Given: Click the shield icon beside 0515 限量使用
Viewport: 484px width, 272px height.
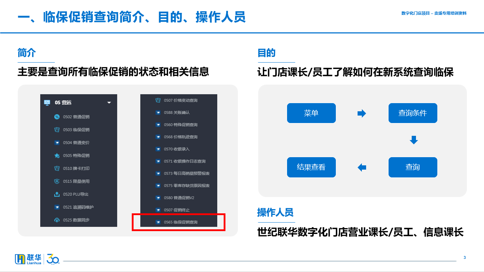Looking at the screenshot, I should pyautogui.click(x=57, y=181).
